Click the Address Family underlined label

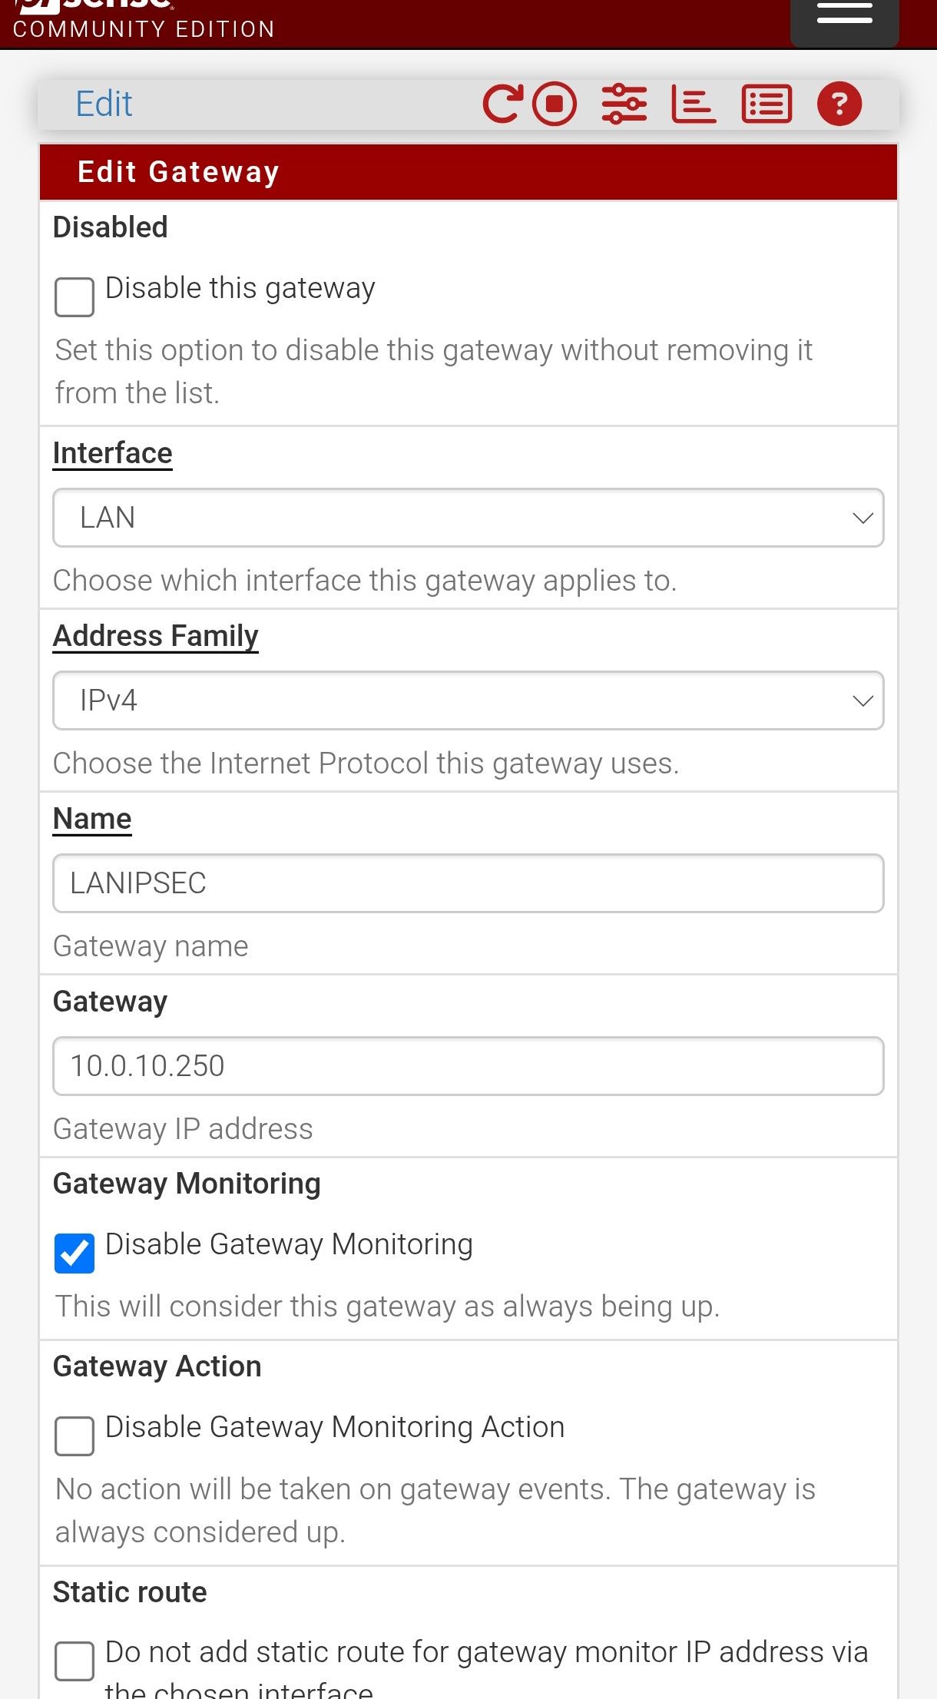pyautogui.click(x=155, y=636)
